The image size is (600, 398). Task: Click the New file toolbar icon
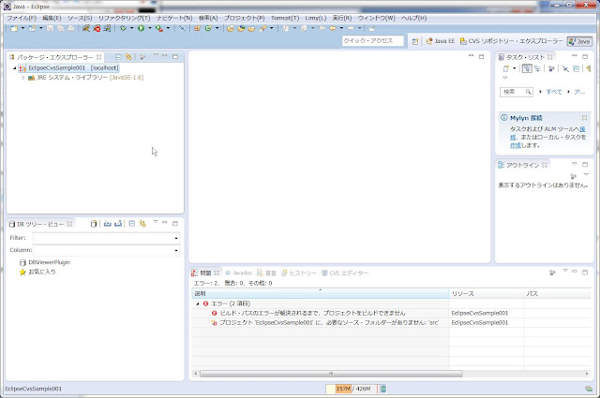coord(14,28)
